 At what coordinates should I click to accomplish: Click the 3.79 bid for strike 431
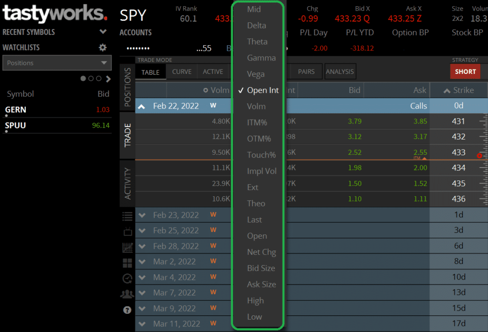(355, 121)
